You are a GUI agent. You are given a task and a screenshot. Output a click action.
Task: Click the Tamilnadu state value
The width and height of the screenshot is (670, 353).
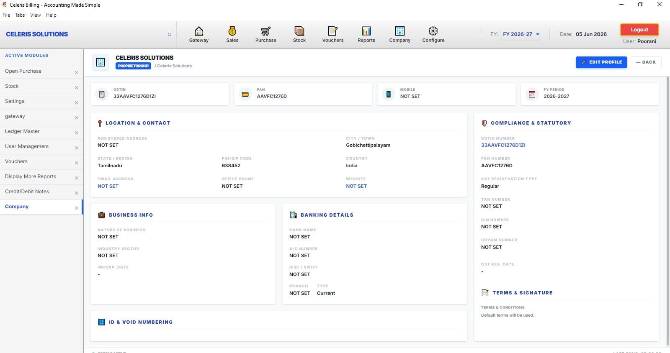[x=110, y=166]
